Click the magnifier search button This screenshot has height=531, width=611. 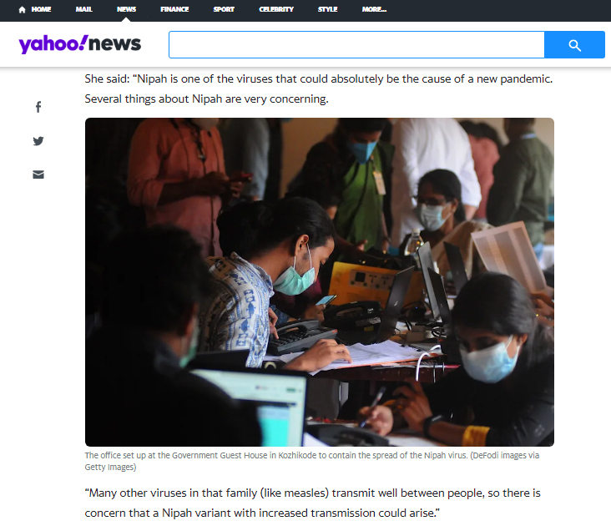point(574,45)
